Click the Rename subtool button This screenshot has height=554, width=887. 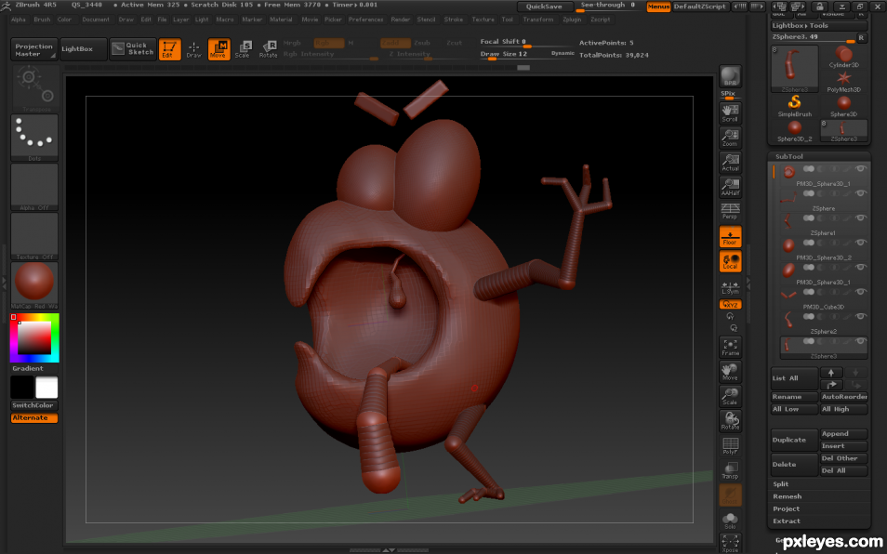(794, 397)
